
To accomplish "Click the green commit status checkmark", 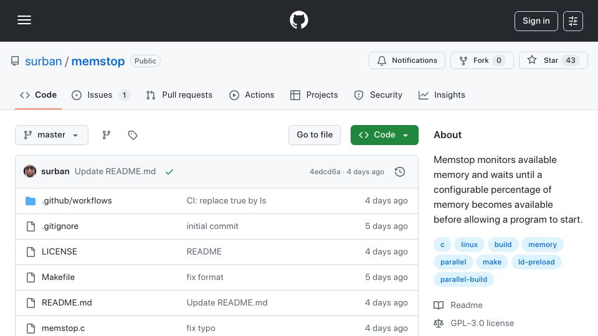I will 169,172.
